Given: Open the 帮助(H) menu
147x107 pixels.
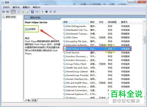Looking at the screenshot, I should pos(36,7).
